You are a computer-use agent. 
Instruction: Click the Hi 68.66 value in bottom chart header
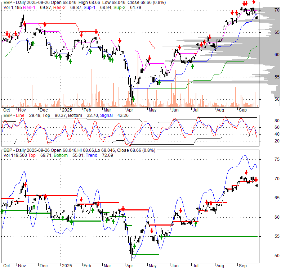pos(87,150)
